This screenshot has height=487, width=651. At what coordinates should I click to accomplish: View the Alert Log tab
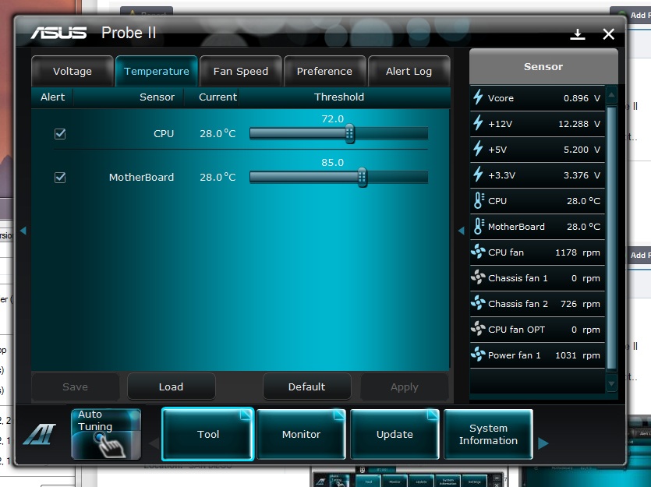(x=409, y=72)
